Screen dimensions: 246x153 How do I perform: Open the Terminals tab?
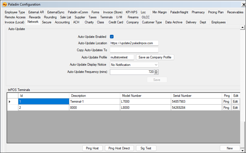106,17
